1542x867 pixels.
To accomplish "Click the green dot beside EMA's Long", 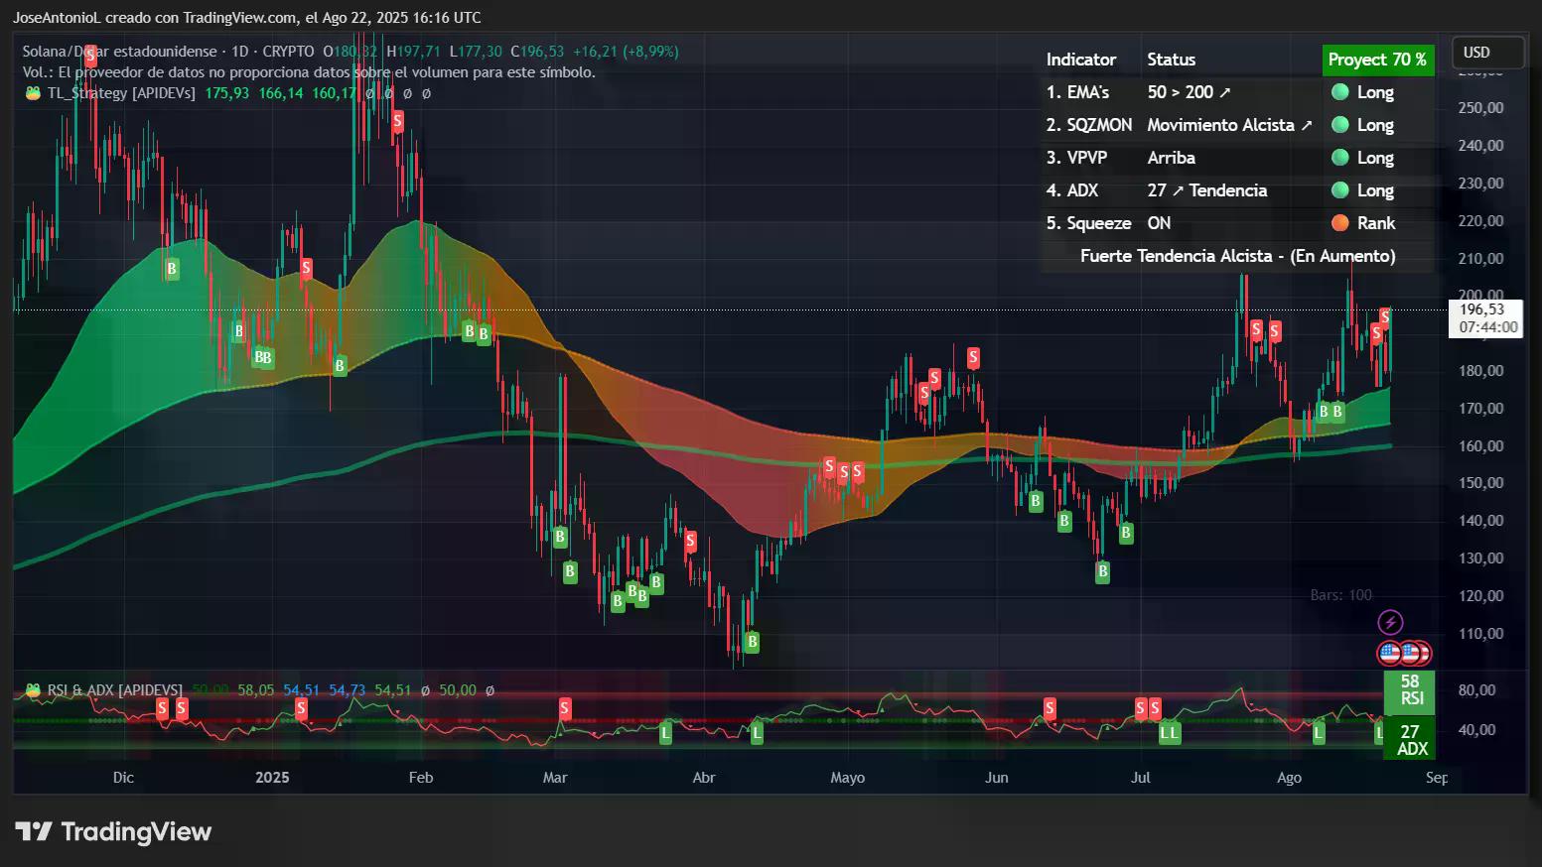I will point(1339,92).
